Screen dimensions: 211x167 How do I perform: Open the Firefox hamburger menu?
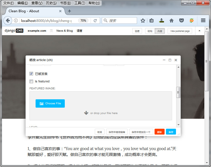(x=203, y=21)
